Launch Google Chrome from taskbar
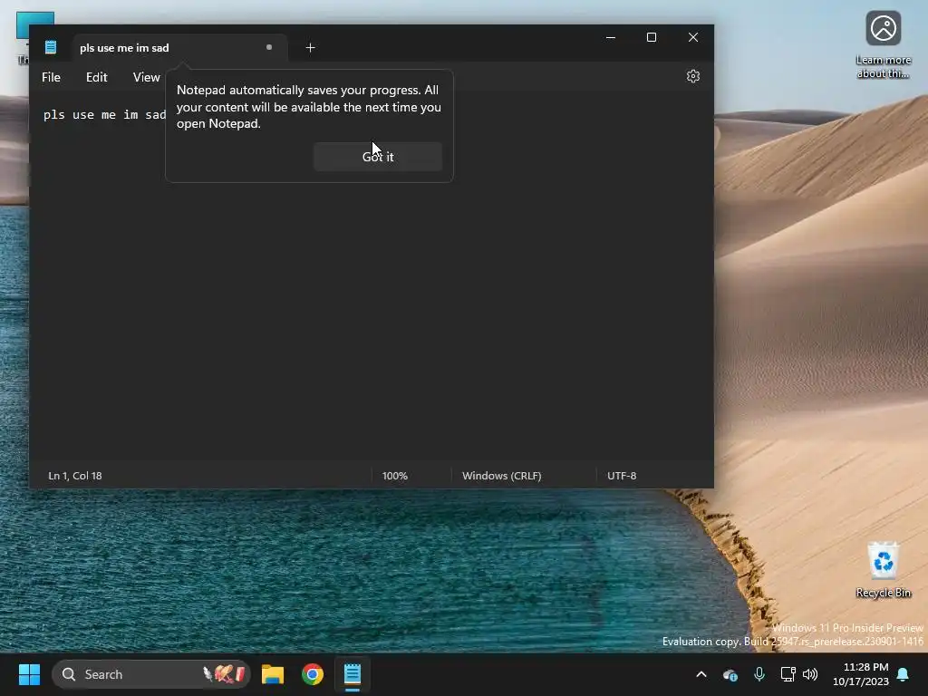928x696 pixels. [313, 674]
